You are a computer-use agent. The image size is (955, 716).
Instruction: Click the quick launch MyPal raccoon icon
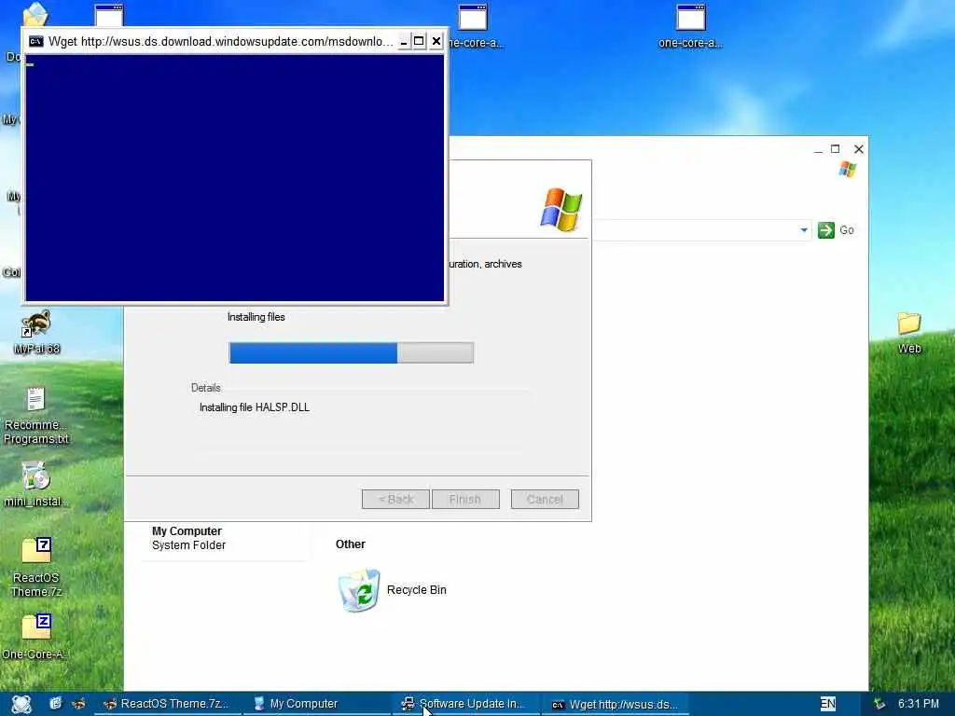78,704
